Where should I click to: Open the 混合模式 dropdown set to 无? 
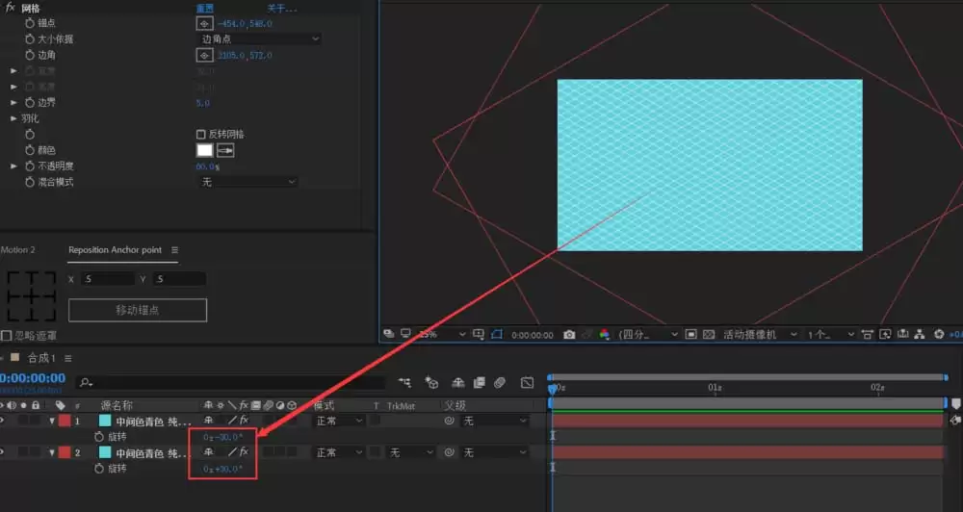pyautogui.click(x=248, y=182)
